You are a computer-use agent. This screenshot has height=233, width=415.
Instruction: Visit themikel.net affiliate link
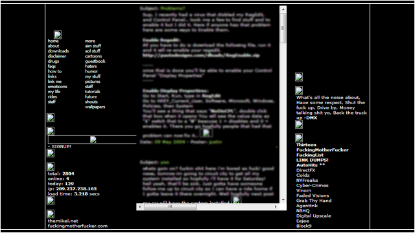(63, 221)
